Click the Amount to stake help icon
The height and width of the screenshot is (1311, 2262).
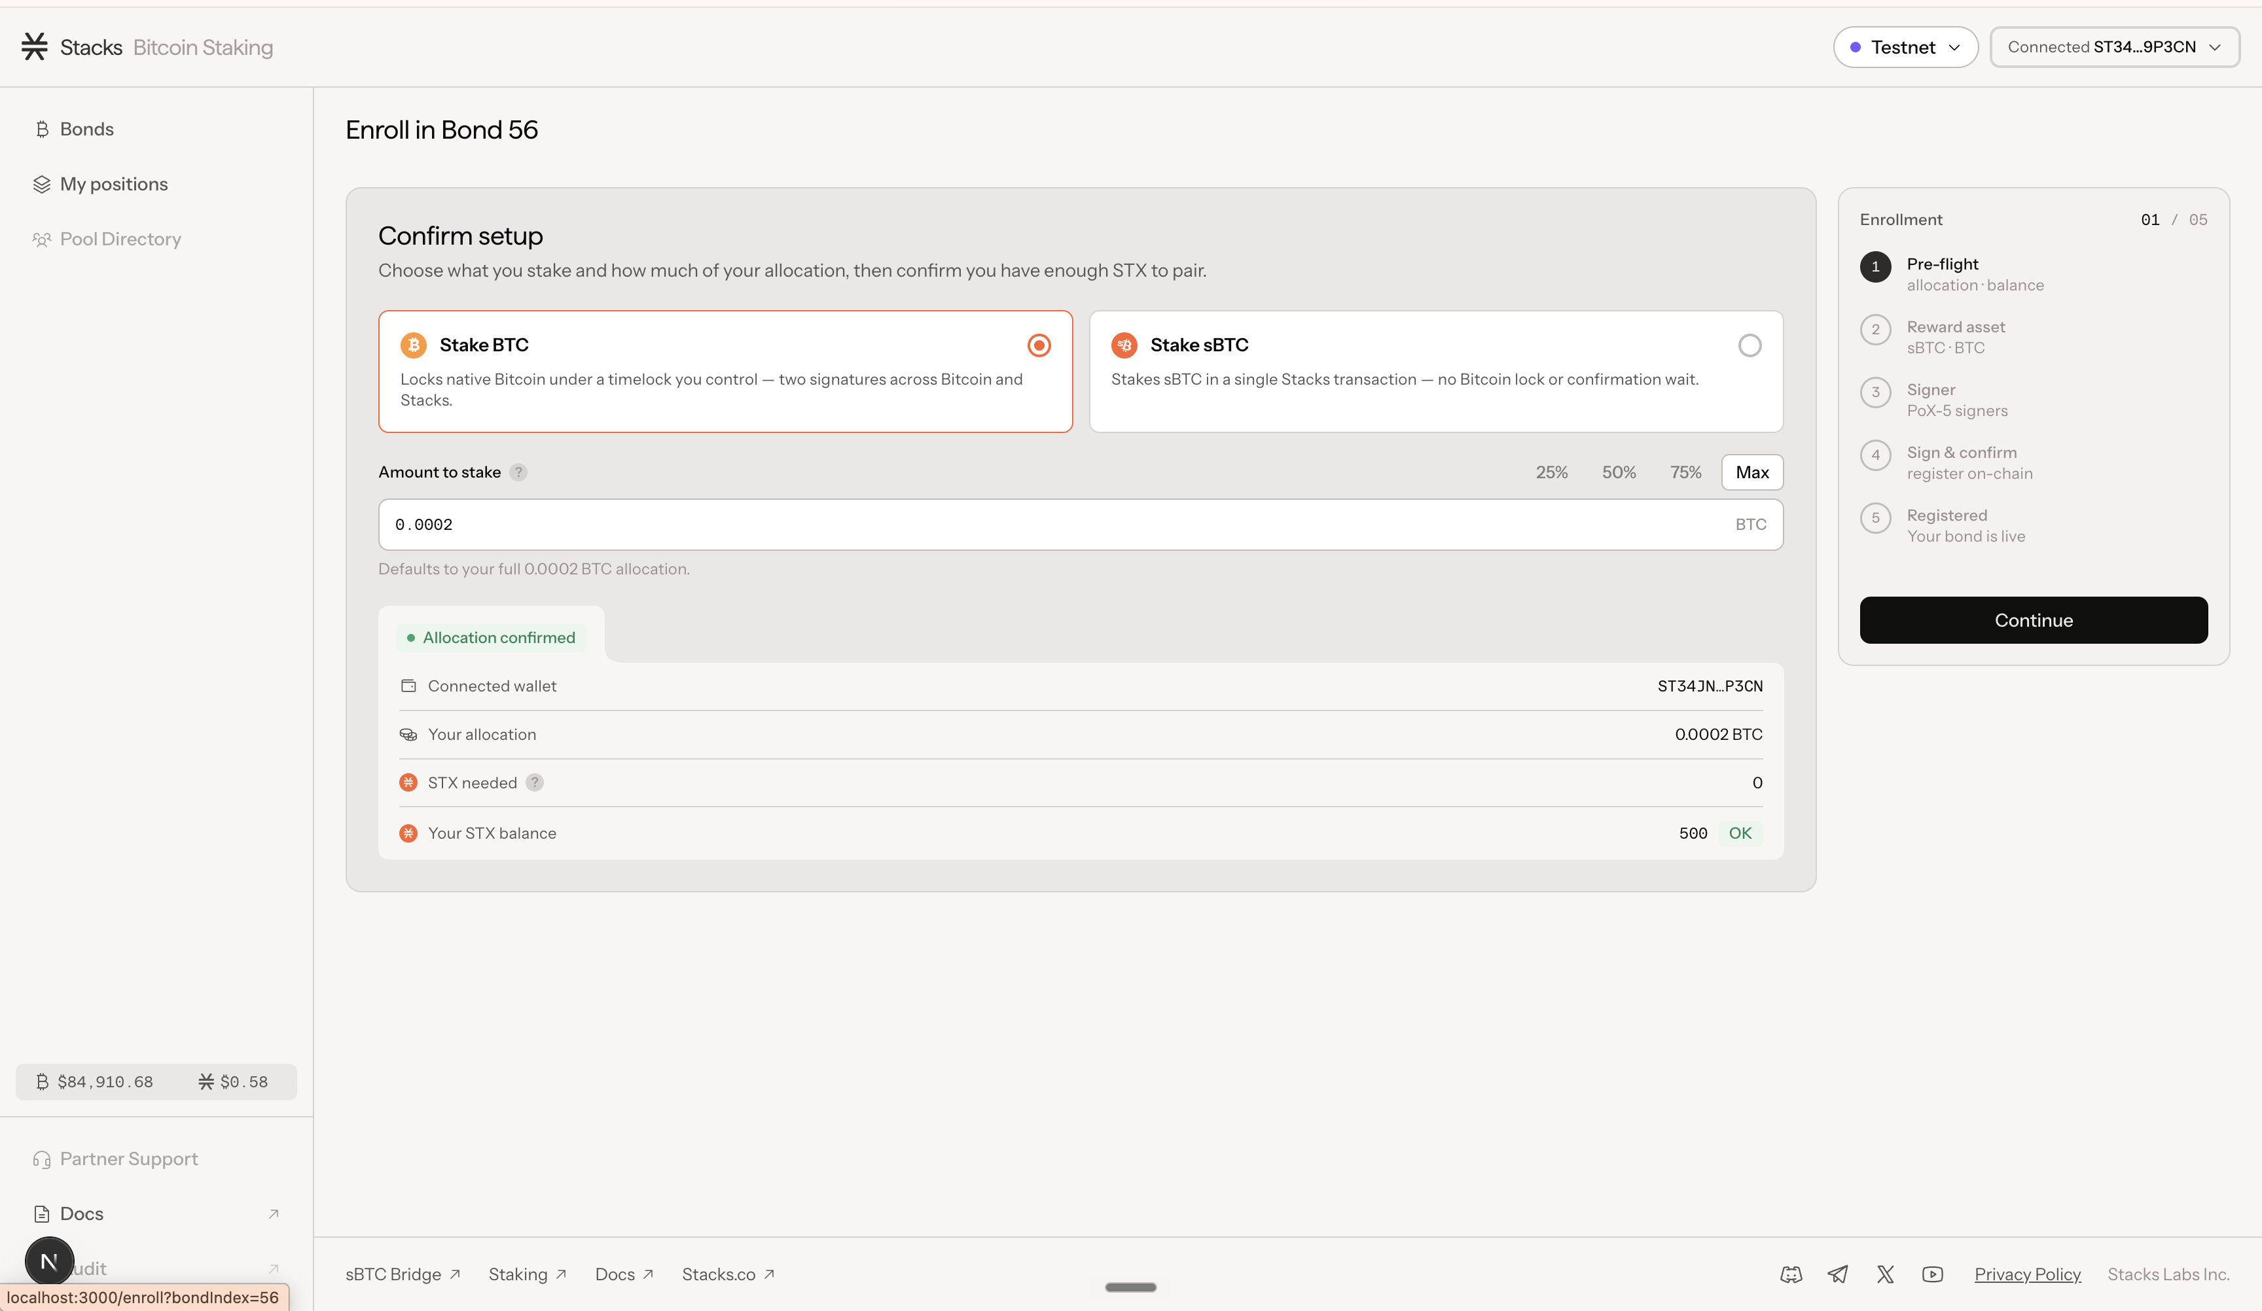point(518,472)
